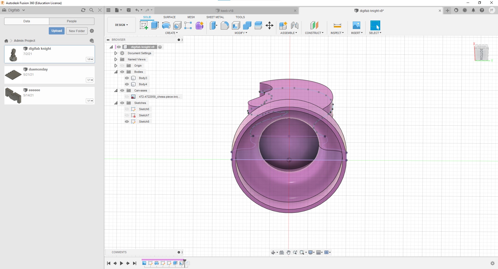The height and width of the screenshot is (269, 498).
Task: Toggle the digifab knight v9 activate radio
Action: point(160,47)
